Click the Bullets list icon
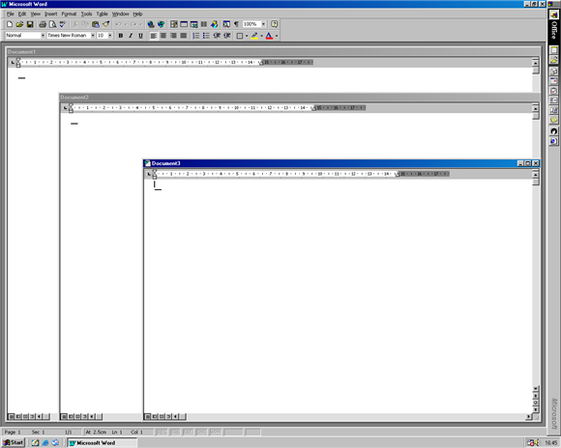 click(x=206, y=36)
